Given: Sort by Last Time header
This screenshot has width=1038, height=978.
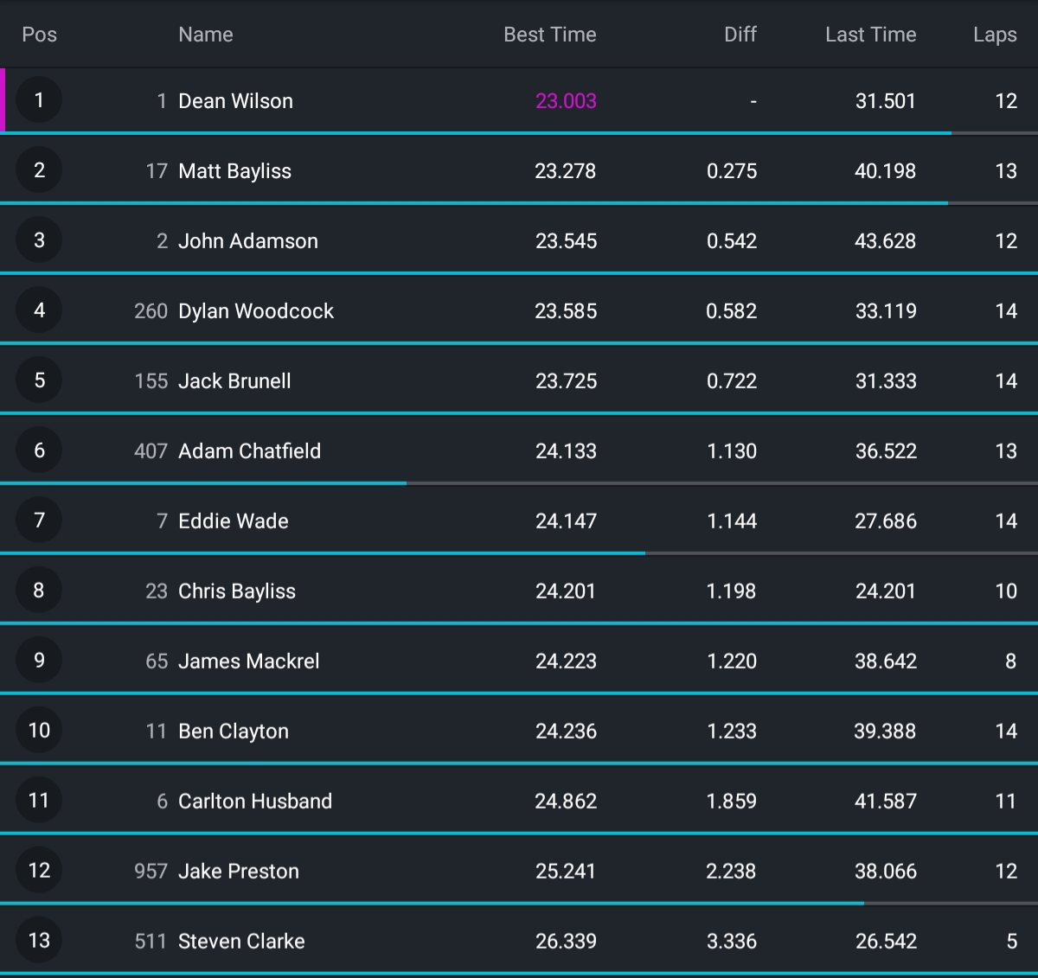Looking at the screenshot, I should (x=870, y=35).
